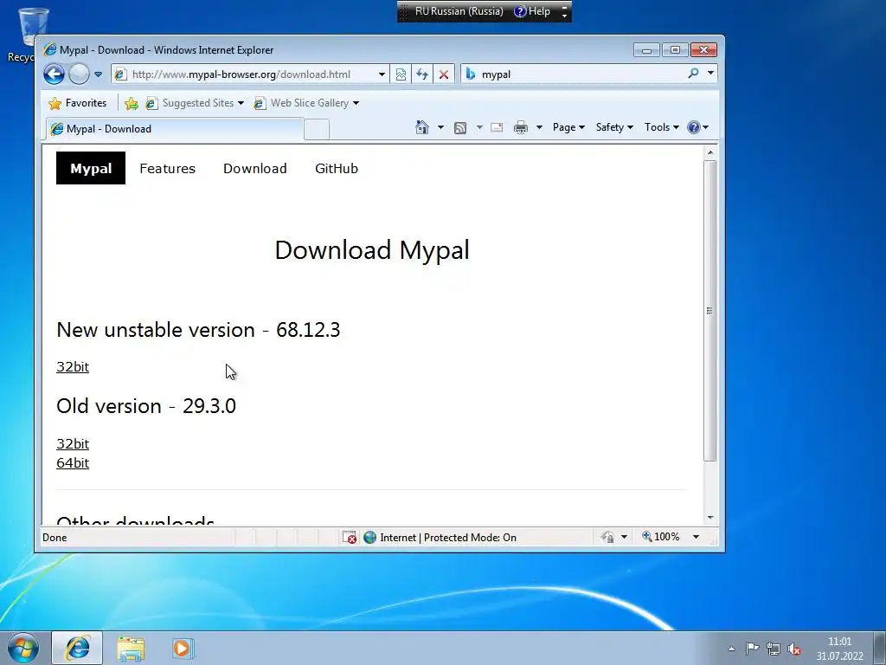Viewport: 886px width, 665px height.
Task: Click the language bar Help button
Action: pos(532,11)
